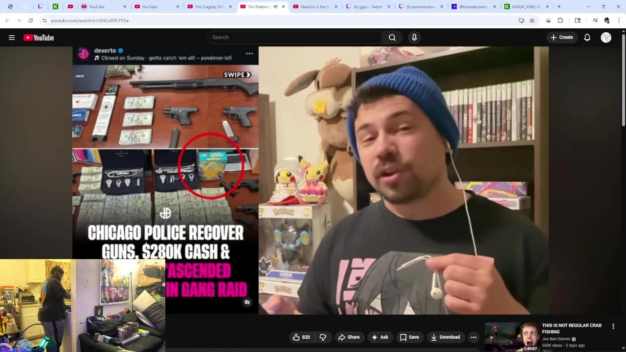Image resolution: width=626 pixels, height=352 pixels.
Task: Open the Create menu
Action: pos(562,37)
